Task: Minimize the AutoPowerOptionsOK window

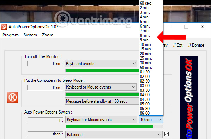Action: pyautogui.click(x=170, y=27)
